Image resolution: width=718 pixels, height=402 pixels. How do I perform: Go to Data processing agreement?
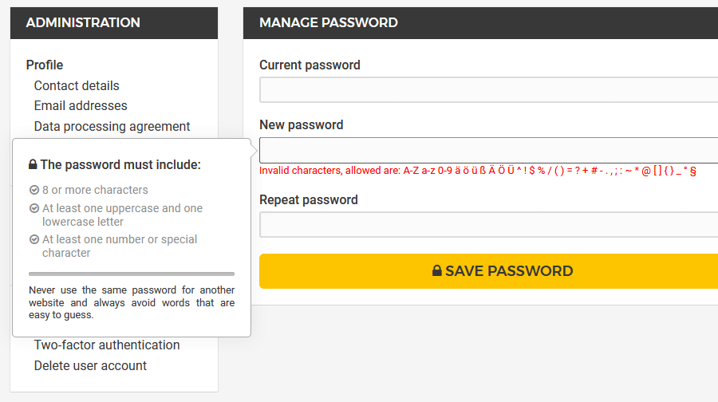pyautogui.click(x=112, y=126)
